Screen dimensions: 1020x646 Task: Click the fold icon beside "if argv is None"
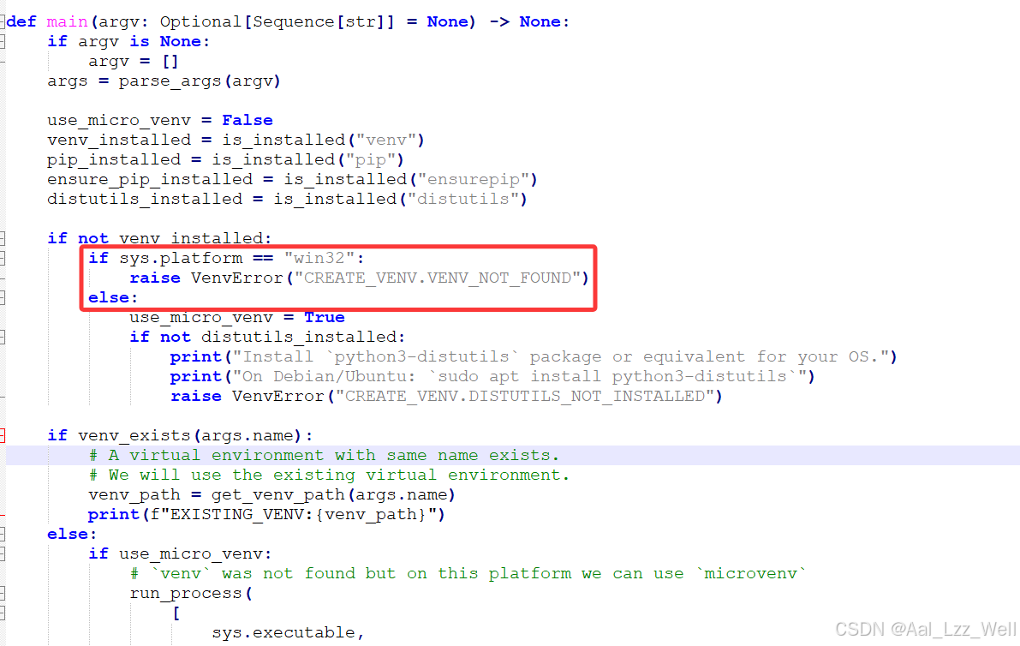[4, 41]
